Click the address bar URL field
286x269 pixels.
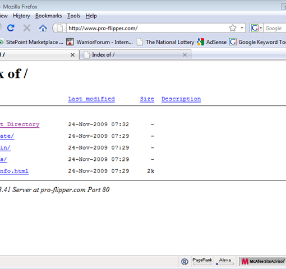point(147,28)
